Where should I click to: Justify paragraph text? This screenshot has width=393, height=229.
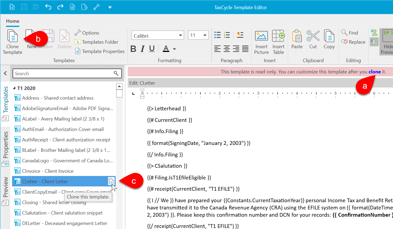[x=245, y=49]
